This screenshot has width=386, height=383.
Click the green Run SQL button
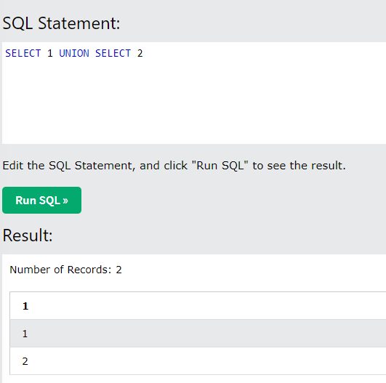[x=41, y=200]
